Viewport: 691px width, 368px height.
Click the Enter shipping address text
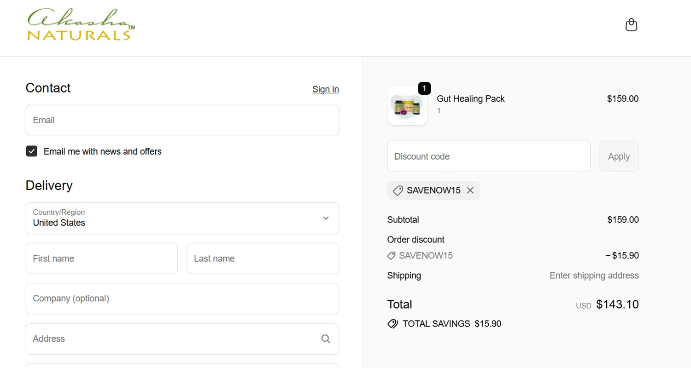point(594,276)
